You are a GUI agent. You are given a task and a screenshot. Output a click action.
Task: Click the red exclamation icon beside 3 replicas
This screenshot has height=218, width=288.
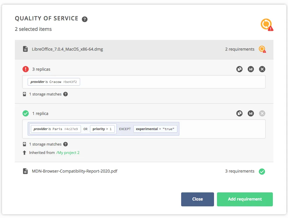click(26, 69)
